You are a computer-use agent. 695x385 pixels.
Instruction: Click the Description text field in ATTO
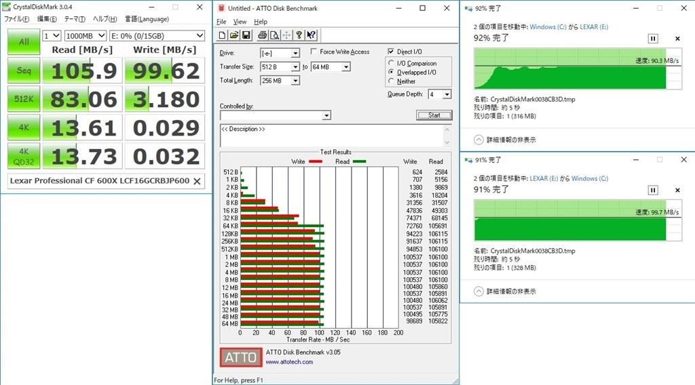click(x=331, y=136)
